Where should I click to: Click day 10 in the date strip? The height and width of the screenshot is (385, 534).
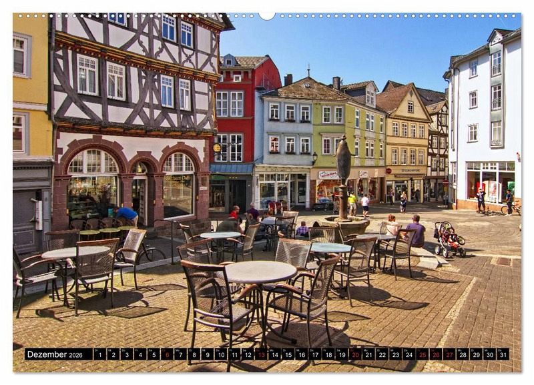coord(220,354)
